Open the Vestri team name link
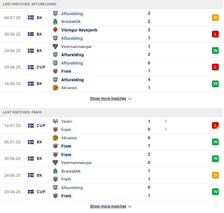 (67, 121)
